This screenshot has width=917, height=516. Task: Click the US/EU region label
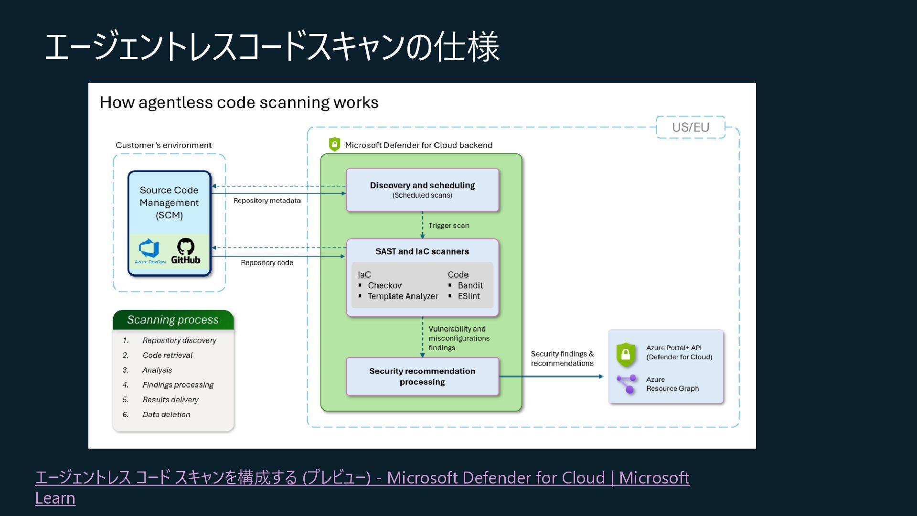tap(691, 127)
